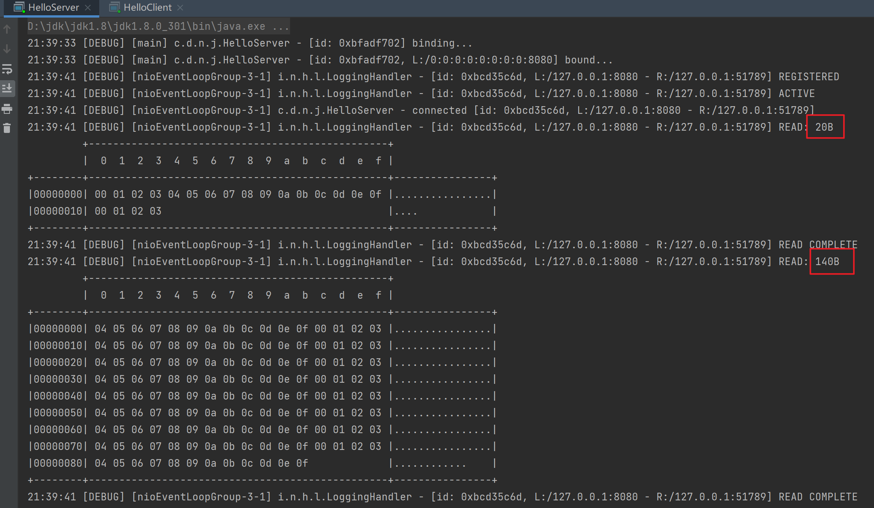874x508 pixels.
Task: Click the Down the Stack Trace arrow
Action: tap(7, 49)
